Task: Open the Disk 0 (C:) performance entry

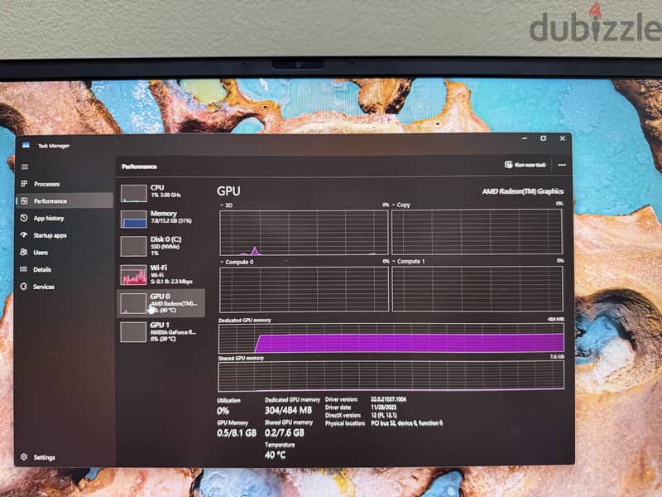Action: pos(161,246)
